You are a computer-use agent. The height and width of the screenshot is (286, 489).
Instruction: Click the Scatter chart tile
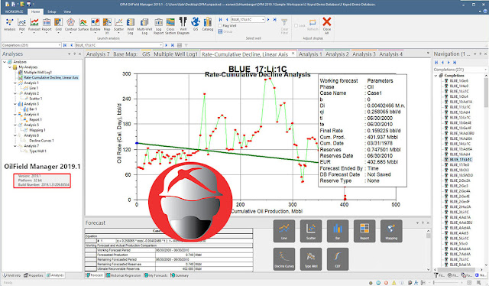click(311, 231)
